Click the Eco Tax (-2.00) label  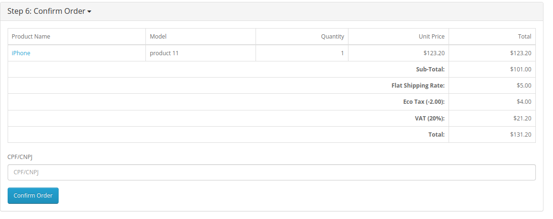(424, 102)
